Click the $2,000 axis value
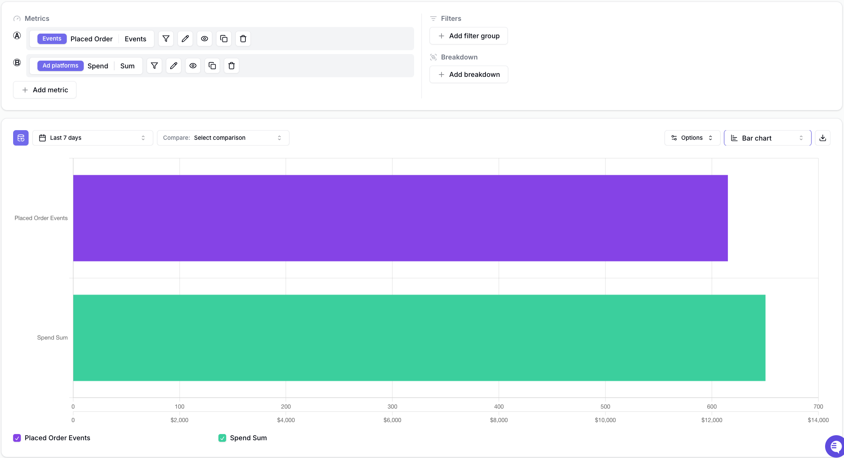 (179, 420)
